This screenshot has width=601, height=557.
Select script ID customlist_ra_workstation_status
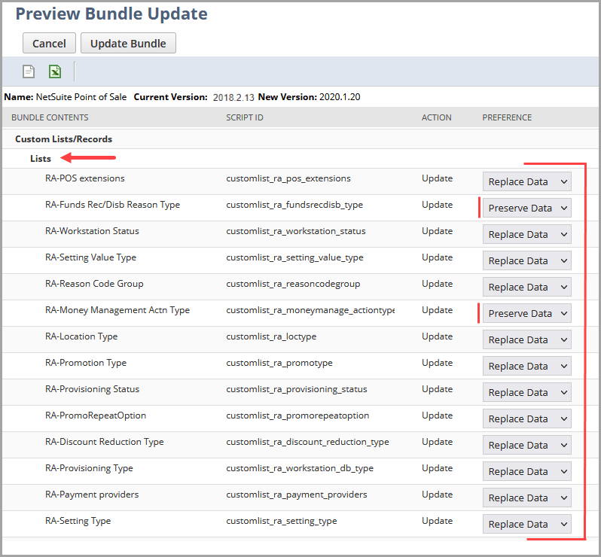pyautogui.click(x=295, y=231)
